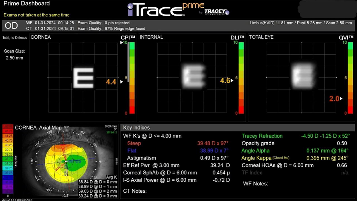
Task: Select the 40.25 legend swatch
Action: click(x=8, y=145)
